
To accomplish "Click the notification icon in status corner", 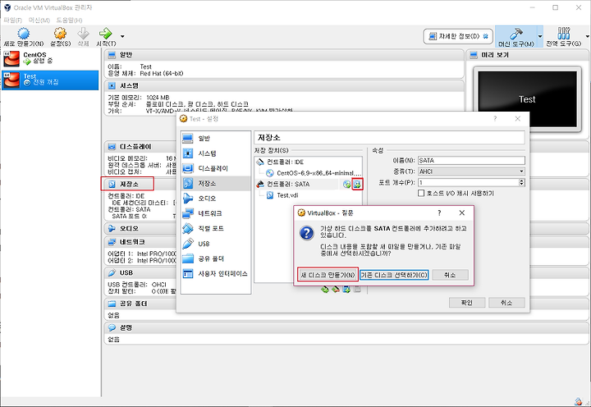I will point(578,402).
